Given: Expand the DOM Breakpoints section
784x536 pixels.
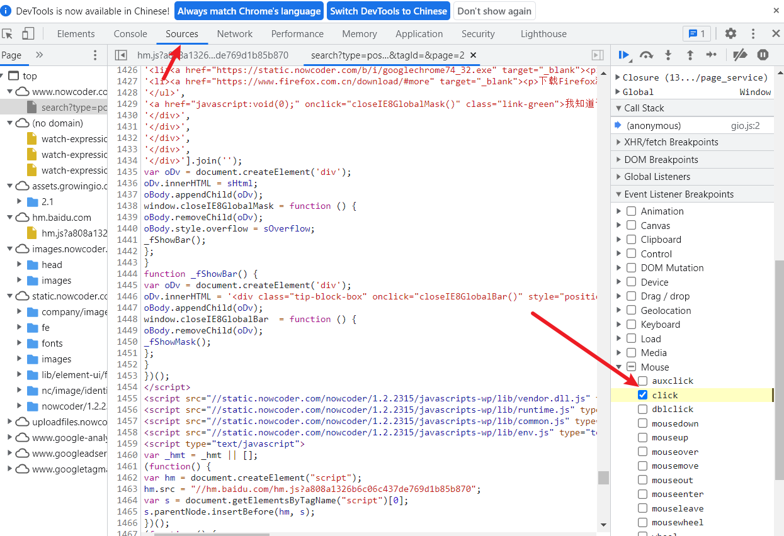Looking at the screenshot, I should tap(693, 160).
